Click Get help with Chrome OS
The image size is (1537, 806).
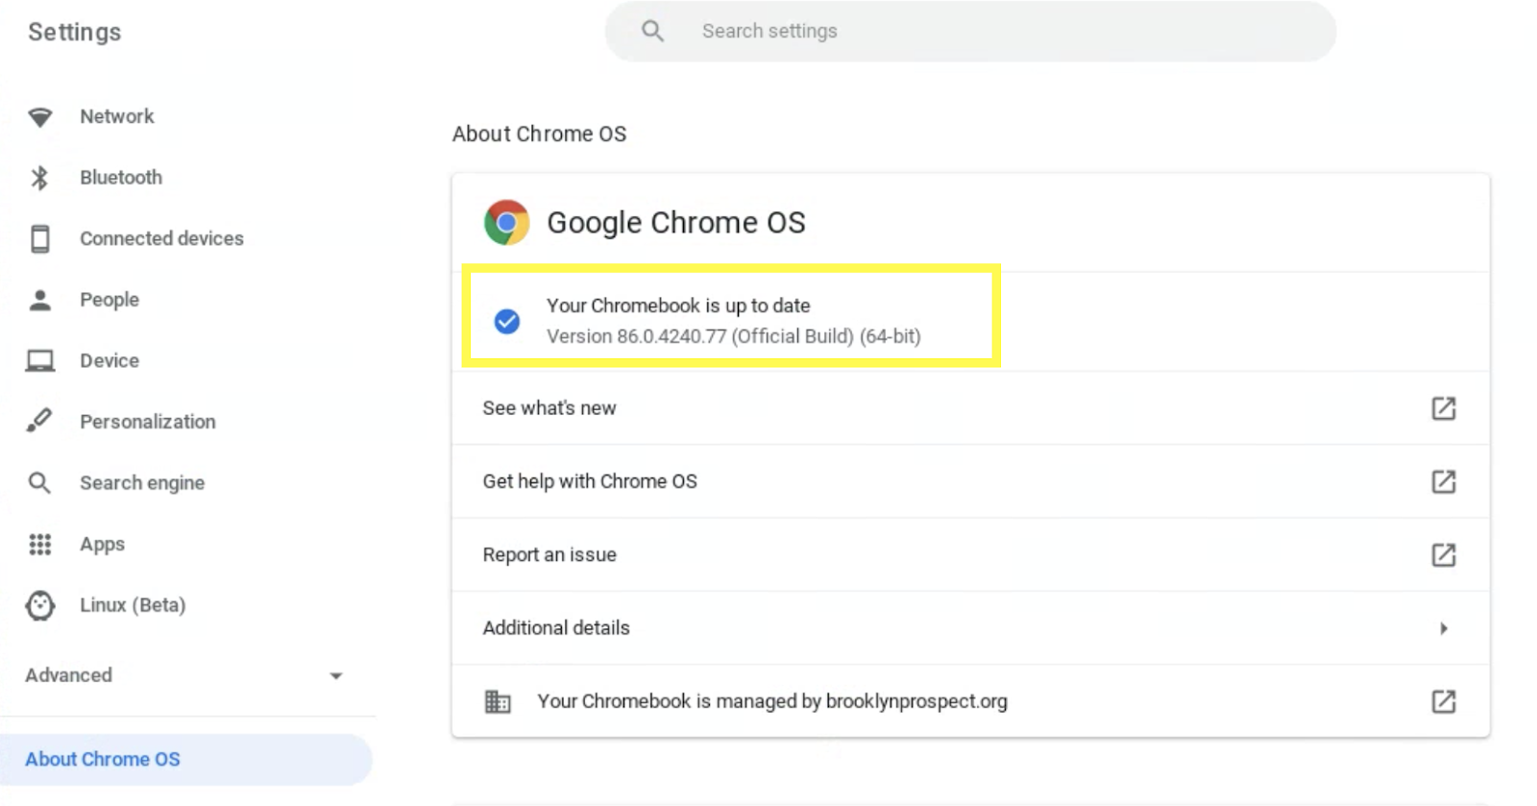click(590, 481)
